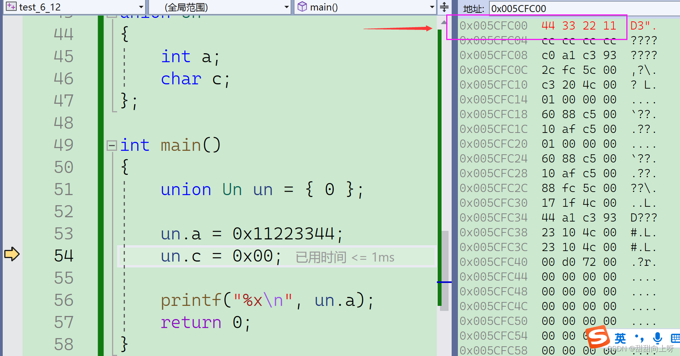Click the Sogou punctuation mode icon

[x=639, y=338]
